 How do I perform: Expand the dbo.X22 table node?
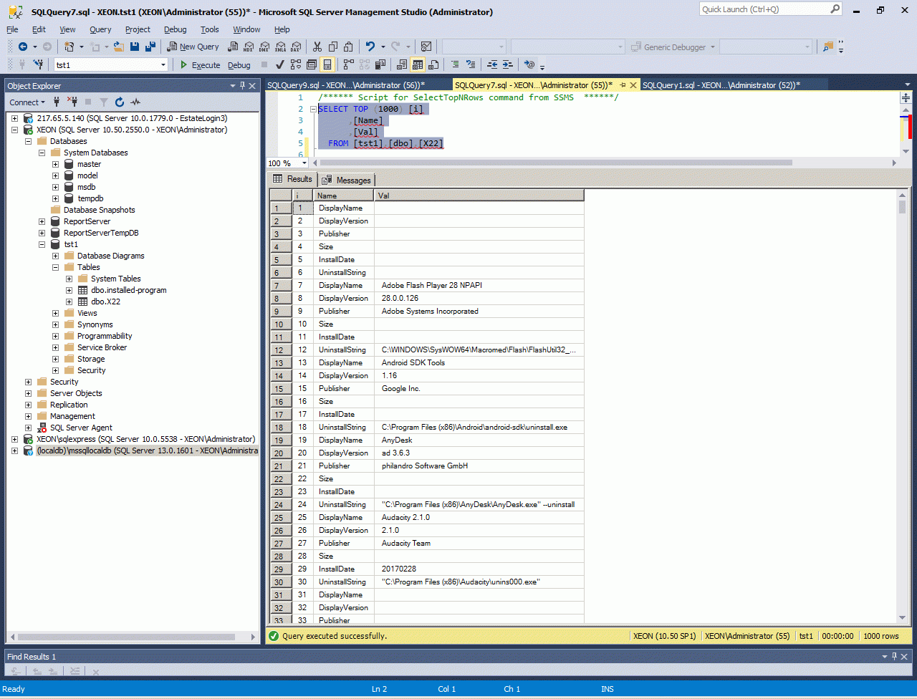(69, 302)
